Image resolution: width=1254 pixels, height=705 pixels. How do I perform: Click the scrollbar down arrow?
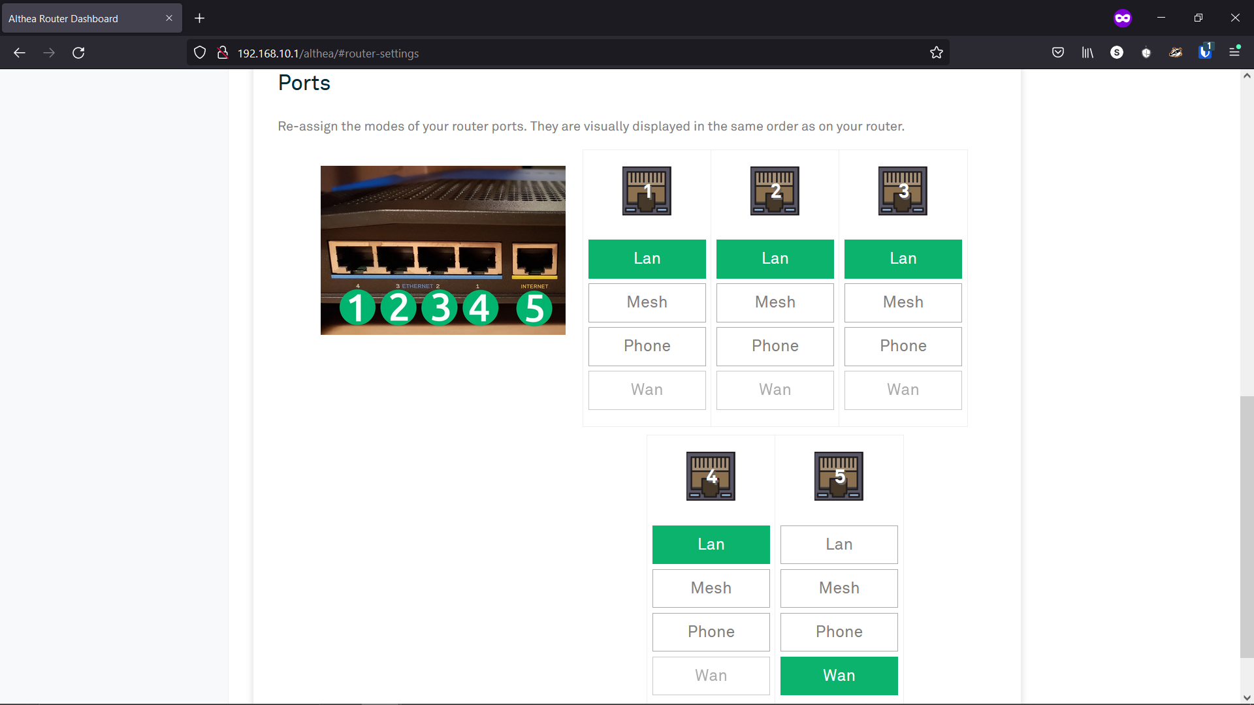(1247, 698)
